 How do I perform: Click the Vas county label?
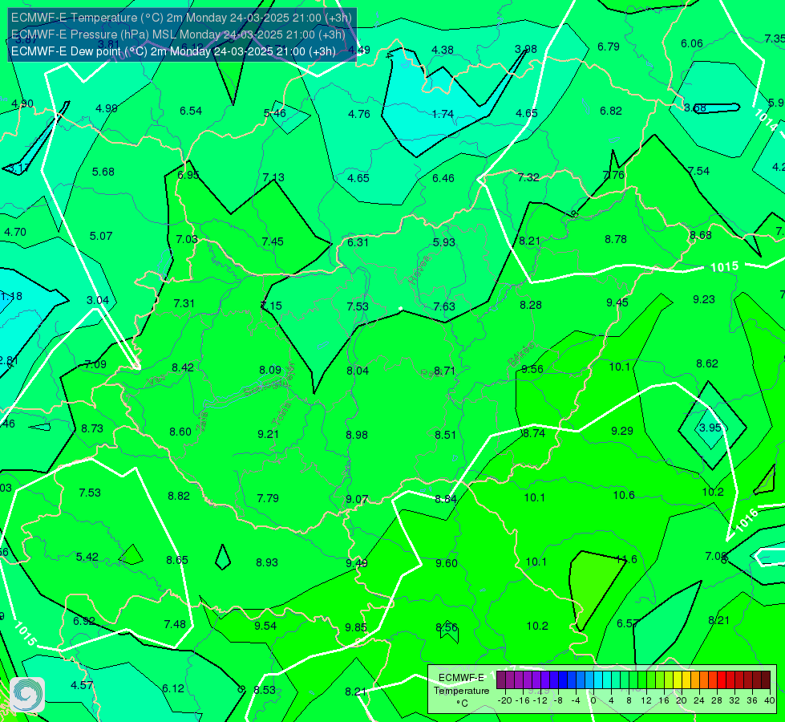click(156, 381)
